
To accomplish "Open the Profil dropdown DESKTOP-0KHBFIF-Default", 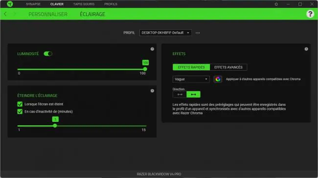I will (165, 33).
